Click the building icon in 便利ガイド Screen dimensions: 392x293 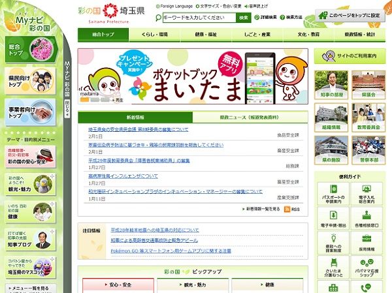[x=333, y=286]
